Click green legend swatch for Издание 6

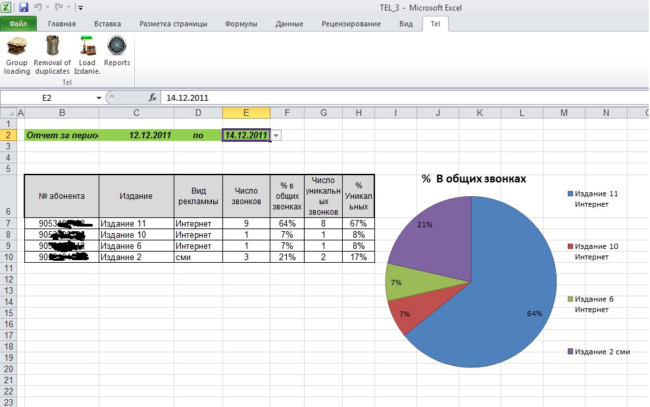pos(570,299)
